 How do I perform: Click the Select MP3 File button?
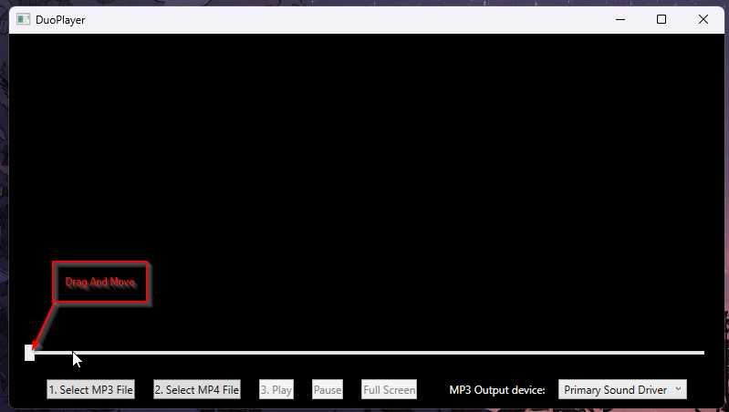click(90, 390)
